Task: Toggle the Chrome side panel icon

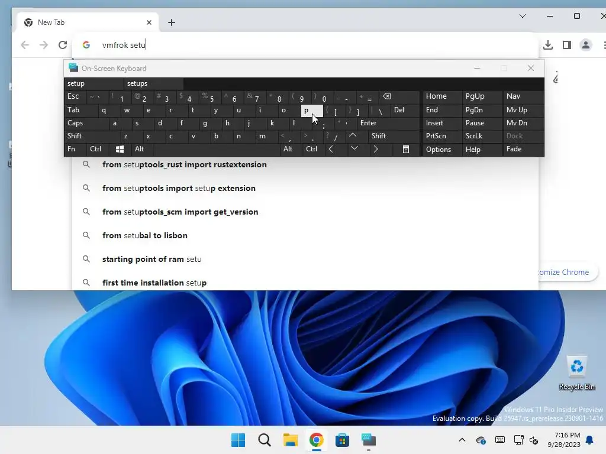Action: [x=566, y=45]
